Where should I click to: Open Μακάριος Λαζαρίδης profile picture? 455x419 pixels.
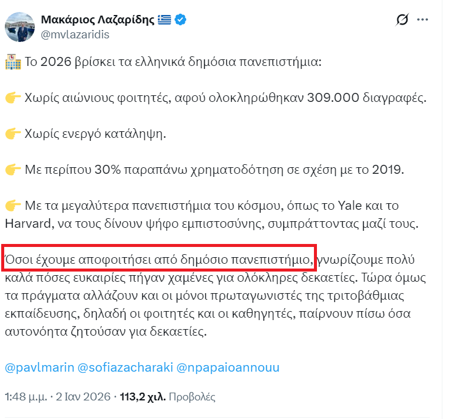[x=19, y=26]
